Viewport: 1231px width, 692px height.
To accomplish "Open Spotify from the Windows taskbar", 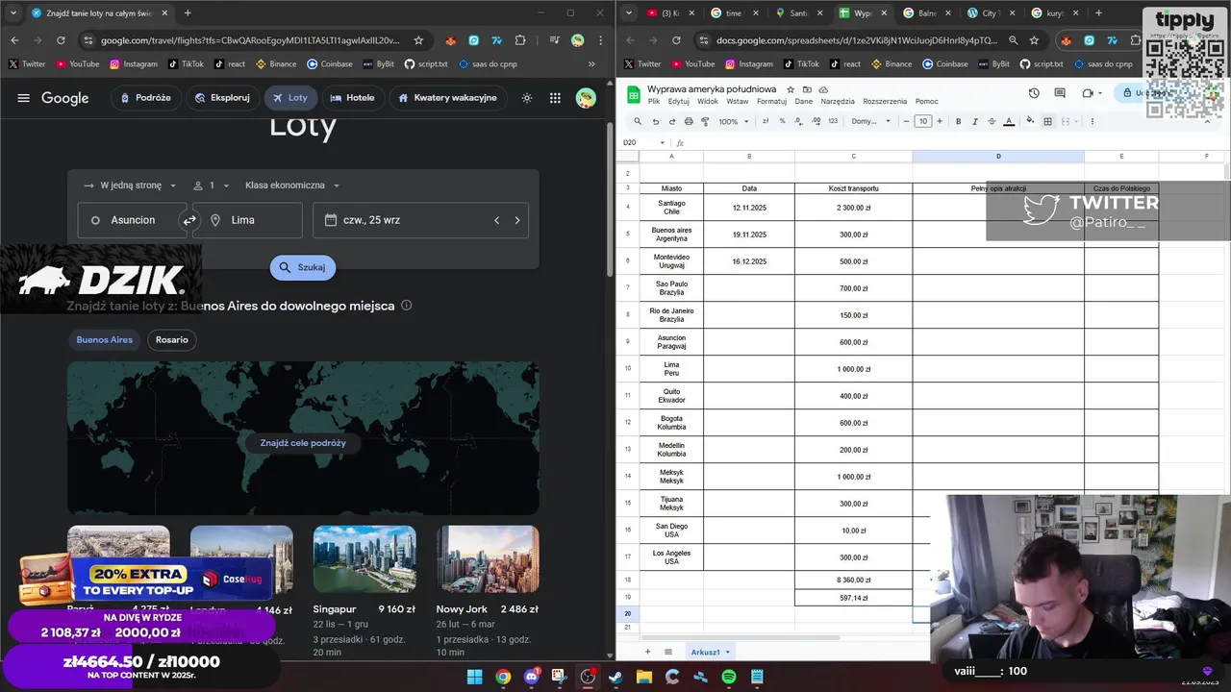I will pos(729,677).
